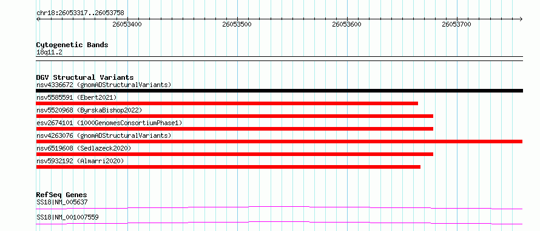This screenshot has height=231, width=540.
Task: Open the RefSeq Genes track heading
Action: pyautogui.click(x=61, y=195)
